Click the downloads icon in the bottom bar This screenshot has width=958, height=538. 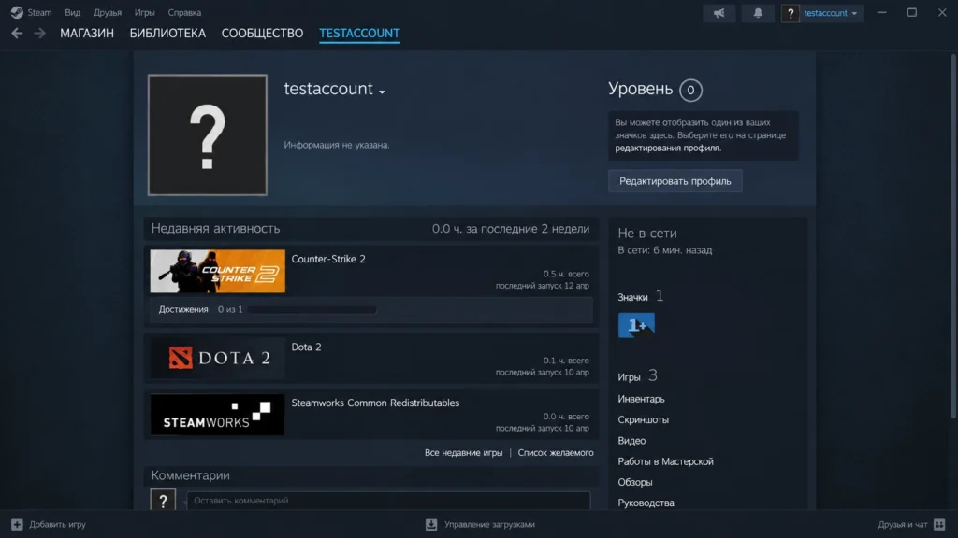pos(431,525)
